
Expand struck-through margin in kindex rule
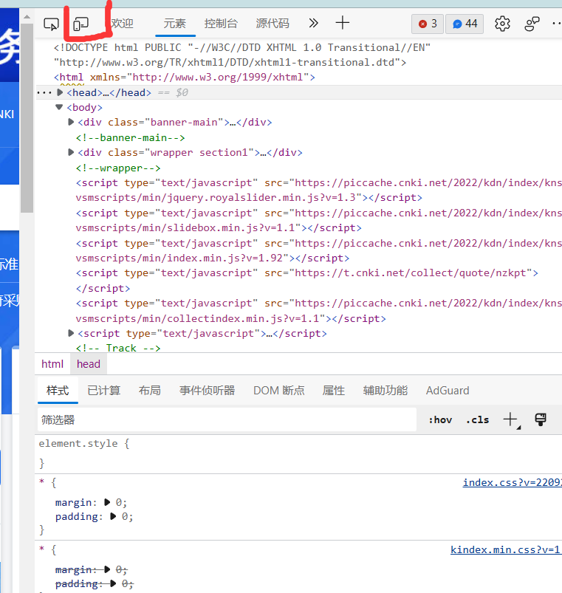click(107, 569)
